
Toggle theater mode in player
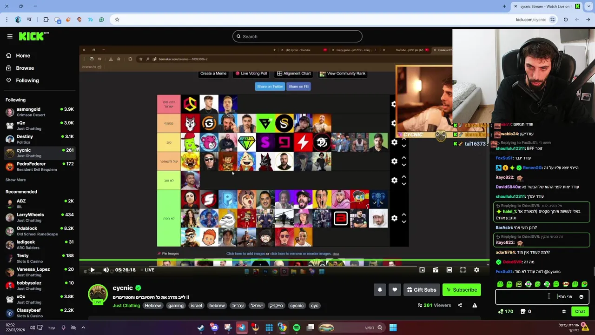pyautogui.click(x=449, y=270)
